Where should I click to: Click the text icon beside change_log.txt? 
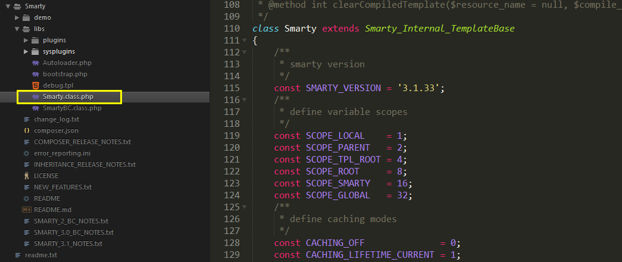click(27, 119)
